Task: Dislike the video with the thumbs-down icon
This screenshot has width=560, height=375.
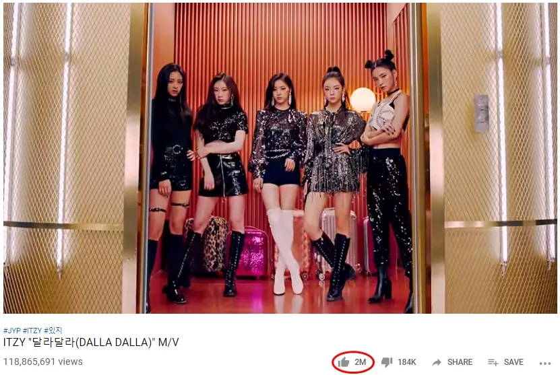Action: (x=387, y=362)
